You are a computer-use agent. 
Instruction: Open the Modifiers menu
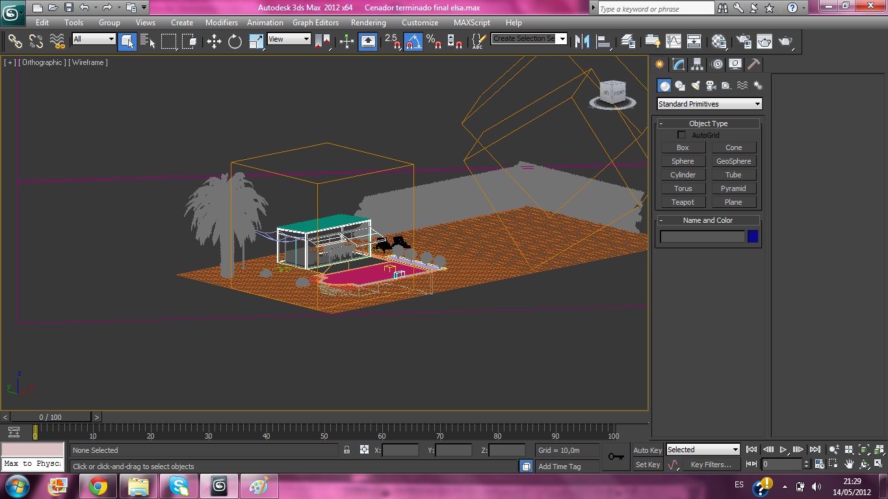[222, 22]
